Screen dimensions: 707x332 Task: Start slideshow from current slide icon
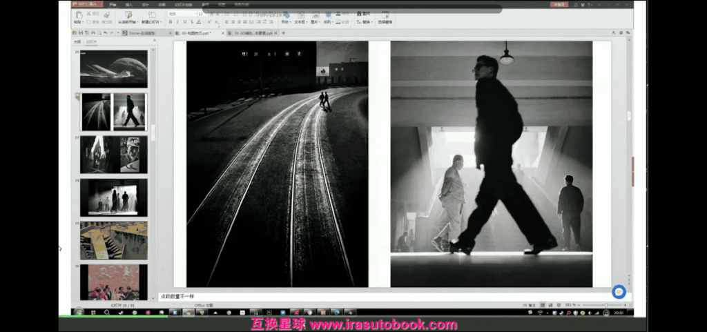point(128,14)
